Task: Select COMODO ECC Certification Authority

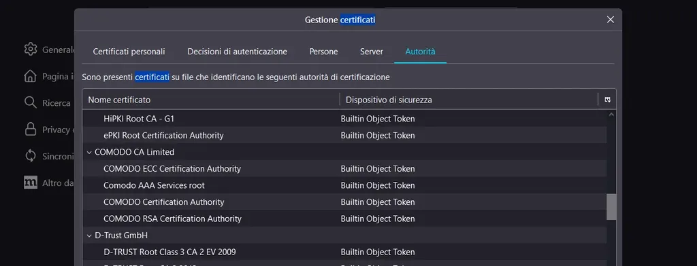Action: click(344, 168)
